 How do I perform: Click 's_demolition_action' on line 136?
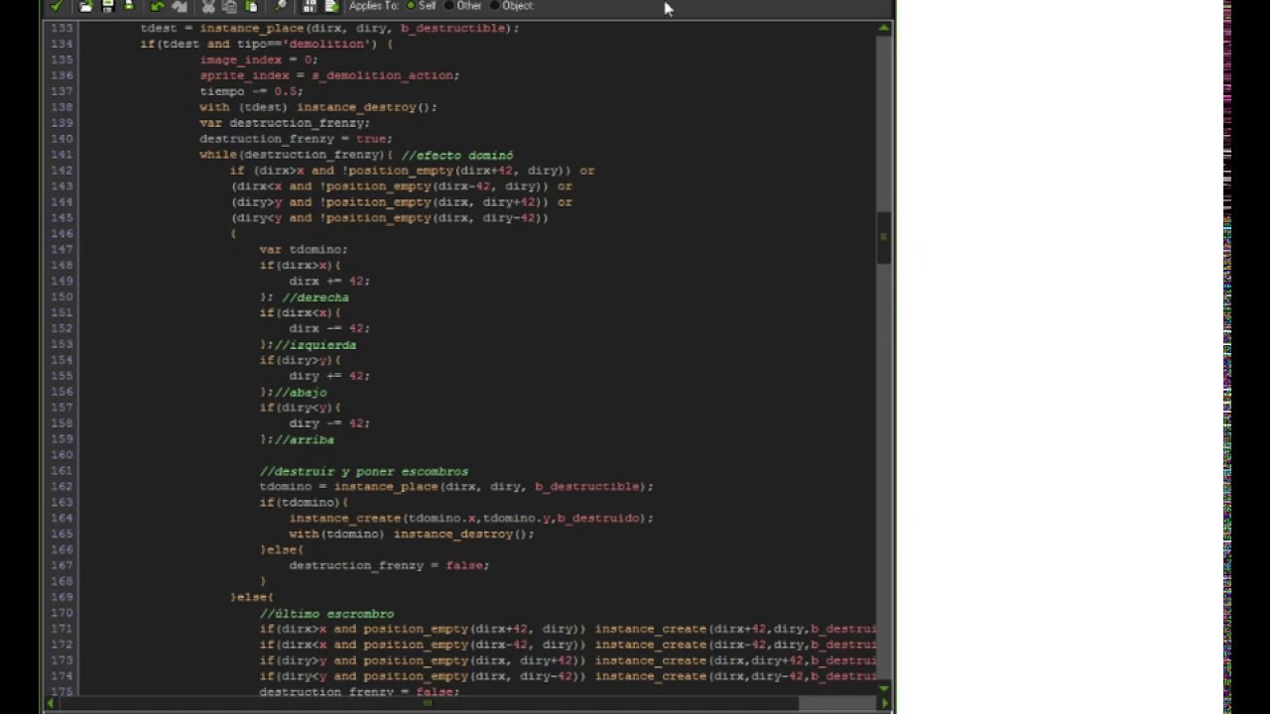pos(385,75)
